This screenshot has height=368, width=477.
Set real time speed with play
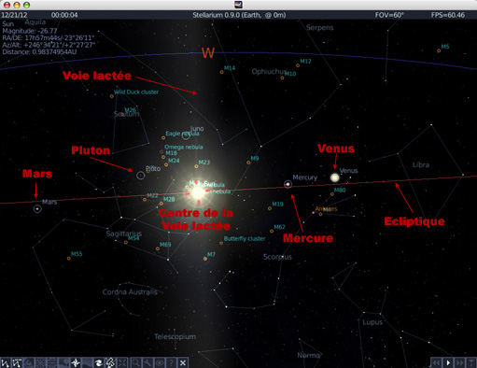(448, 362)
